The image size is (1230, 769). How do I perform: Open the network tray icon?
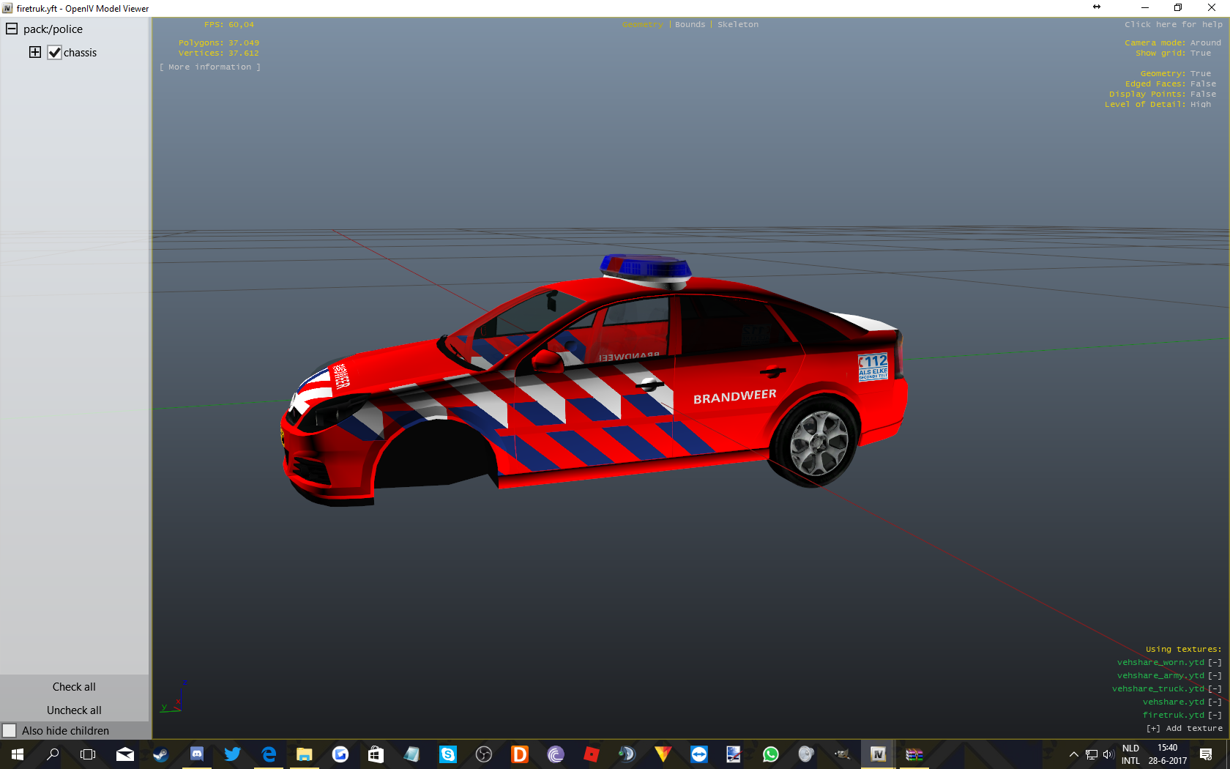pyautogui.click(x=1092, y=754)
